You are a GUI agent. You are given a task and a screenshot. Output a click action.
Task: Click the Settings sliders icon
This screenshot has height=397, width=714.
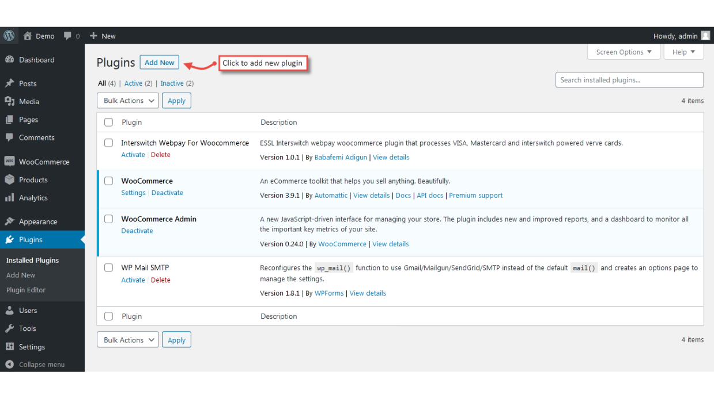click(x=9, y=347)
